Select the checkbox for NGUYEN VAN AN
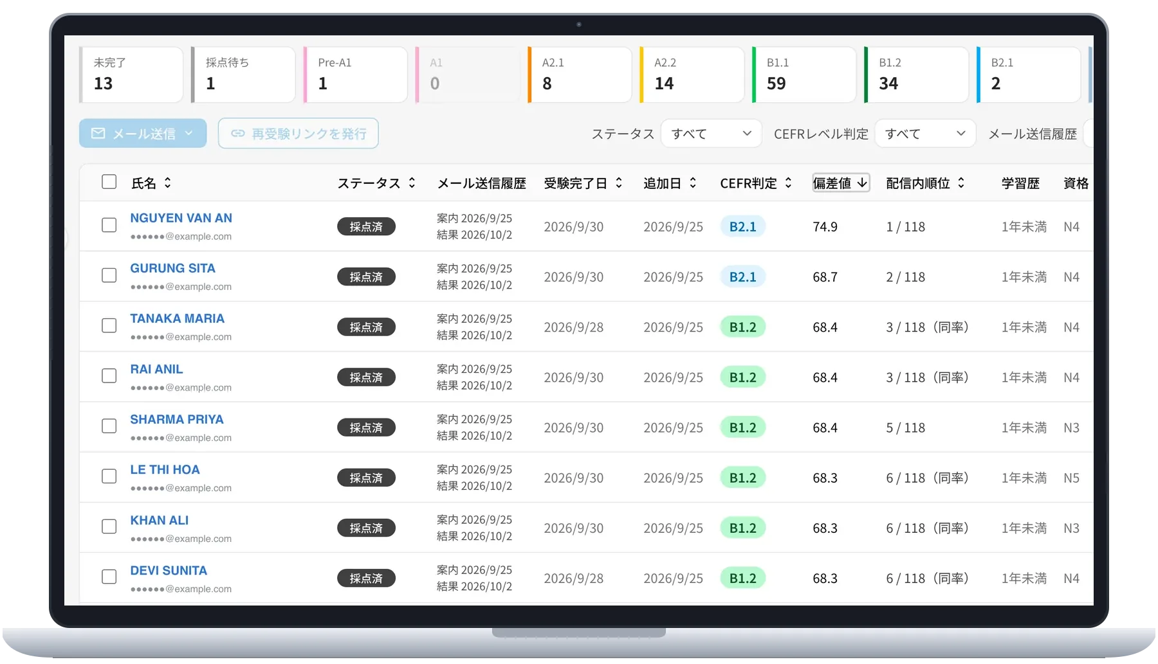 coord(109,225)
